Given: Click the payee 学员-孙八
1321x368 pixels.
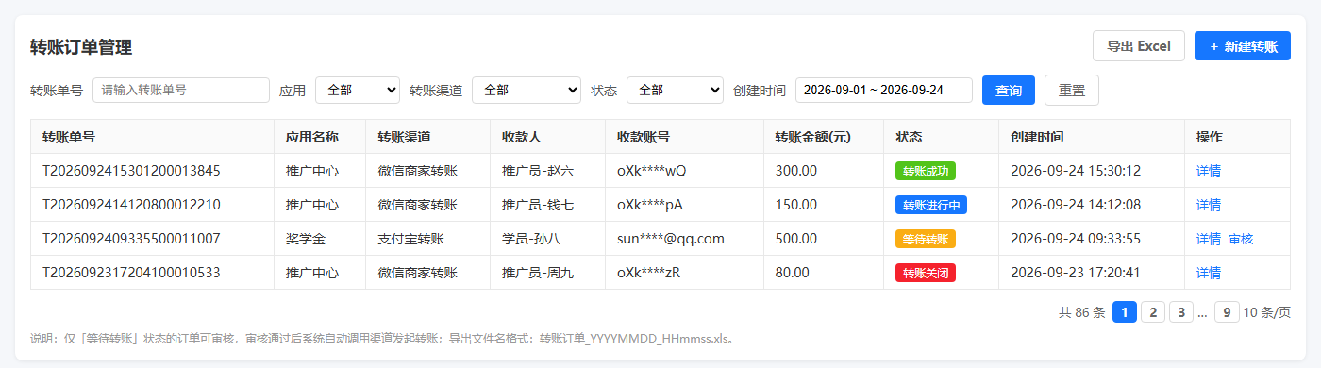Looking at the screenshot, I should pos(531,239).
